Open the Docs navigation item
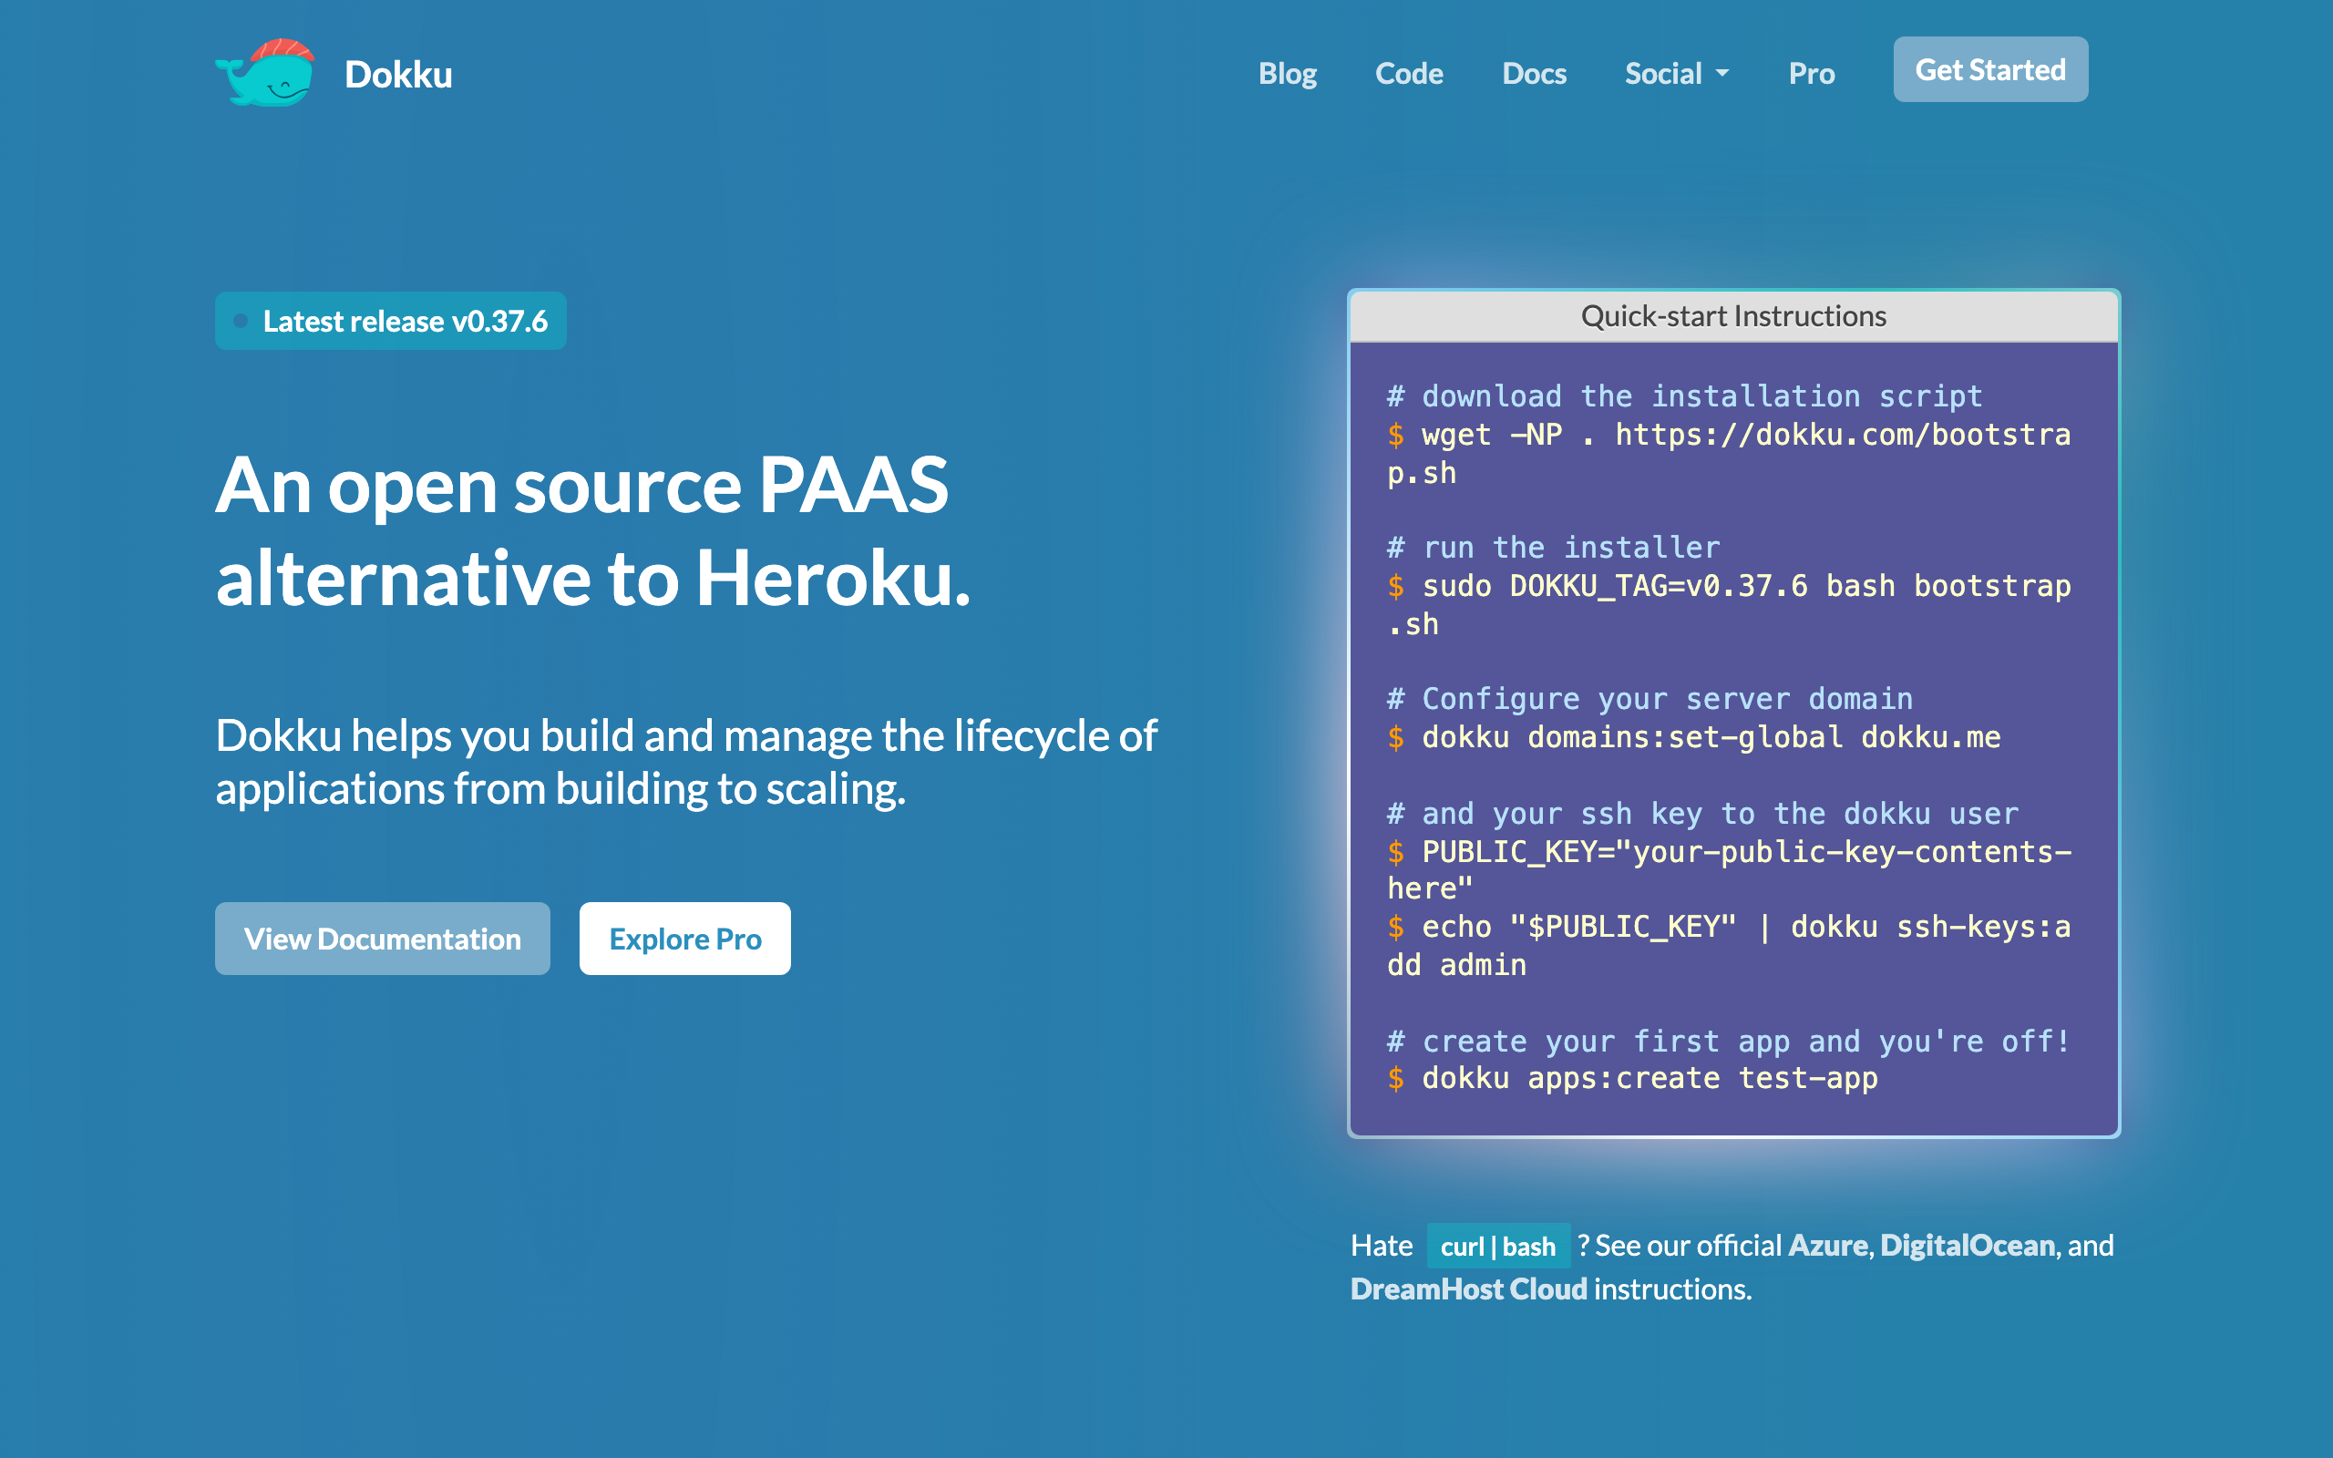 point(1534,73)
